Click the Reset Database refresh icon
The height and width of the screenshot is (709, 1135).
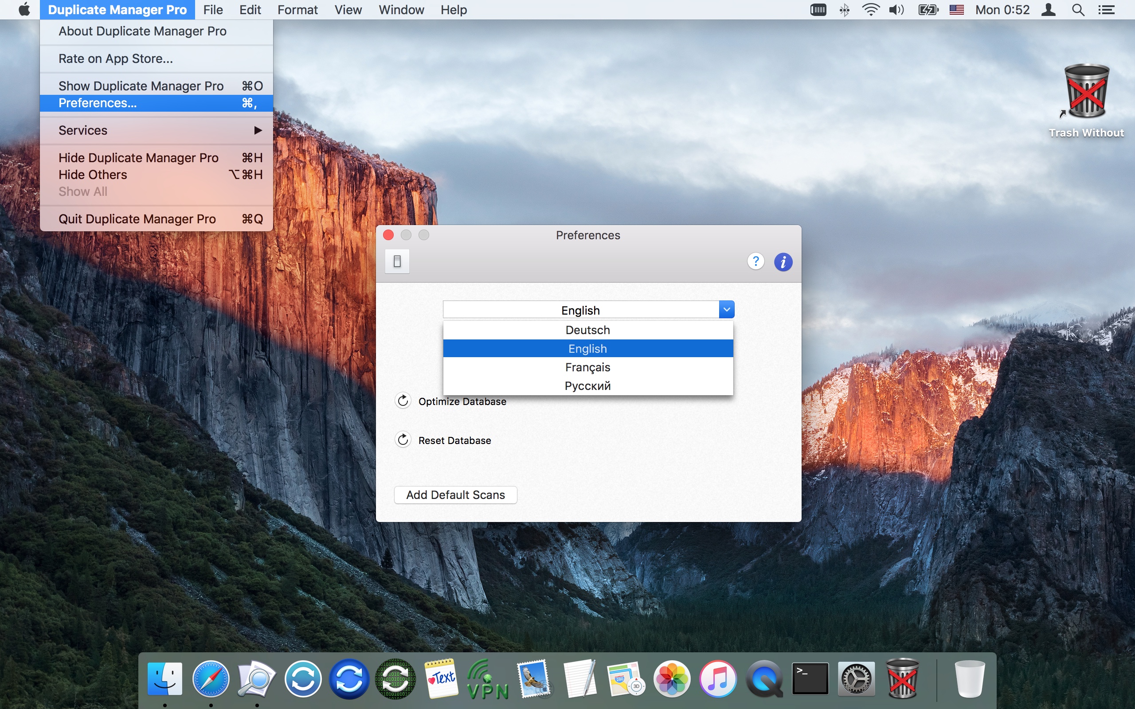point(403,440)
